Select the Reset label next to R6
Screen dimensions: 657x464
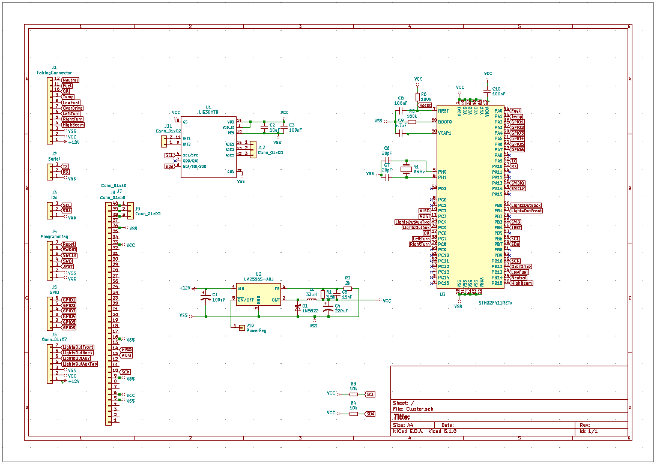point(425,105)
